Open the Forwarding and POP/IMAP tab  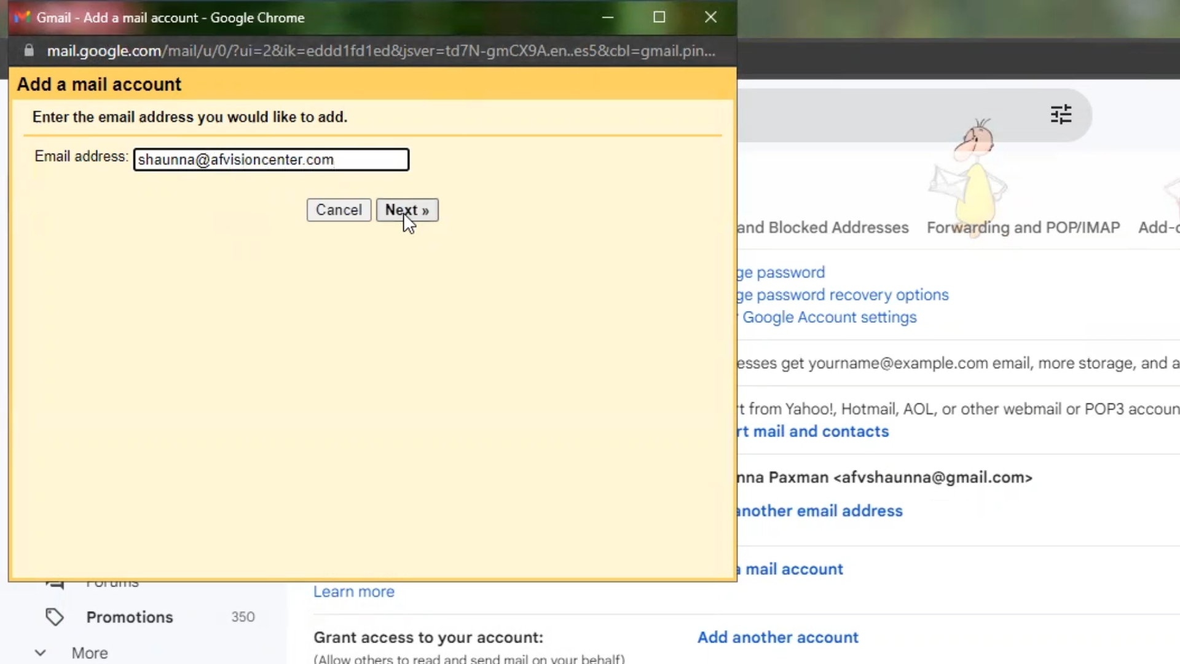click(x=1023, y=227)
